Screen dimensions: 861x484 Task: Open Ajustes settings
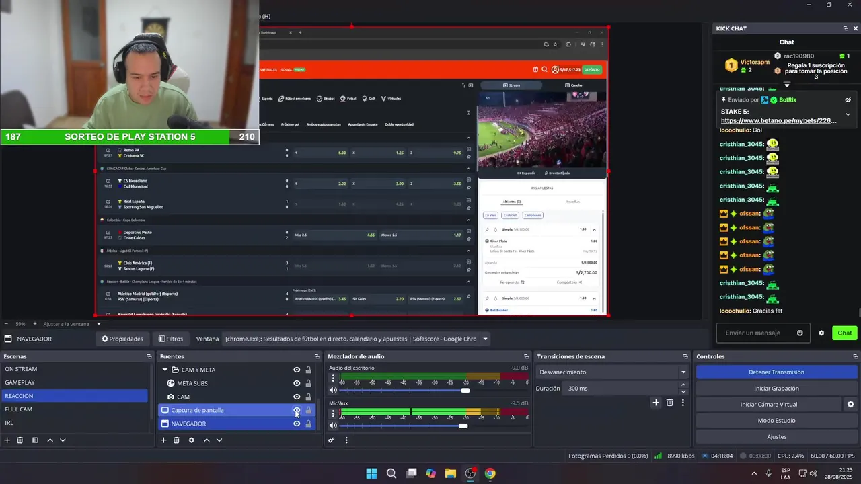click(776, 437)
